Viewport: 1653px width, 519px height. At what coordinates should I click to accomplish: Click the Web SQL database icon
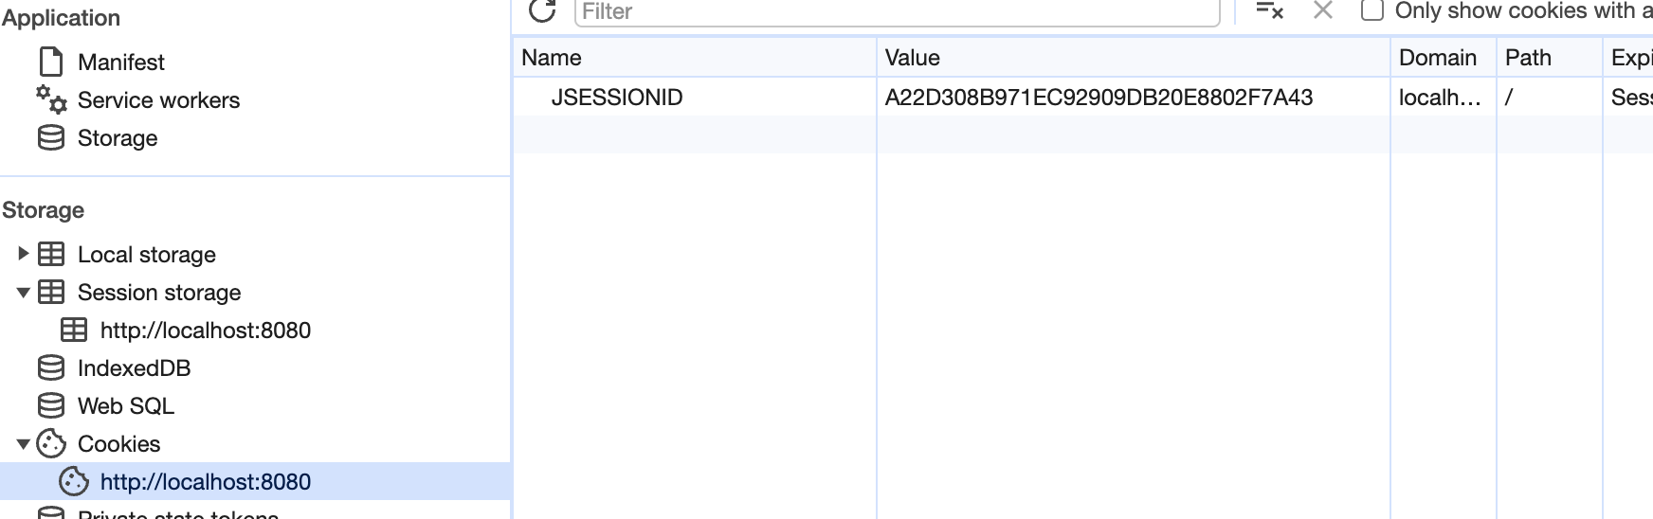click(x=51, y=406)
